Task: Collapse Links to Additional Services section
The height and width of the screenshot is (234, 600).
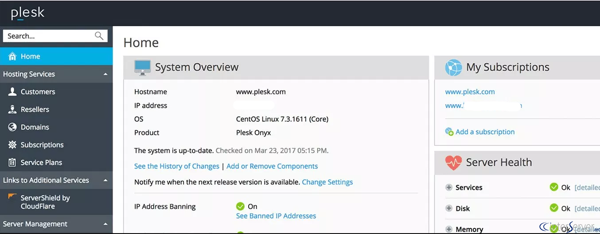Action: (105, 180)
